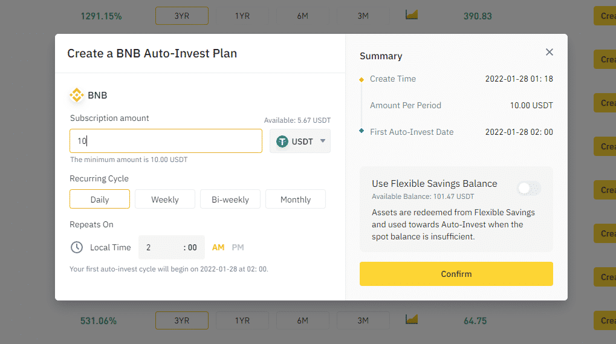Enable Use Flexible Savings Balance switch
This screenshot has width=616, height=344.
pyautogui.click(x=528, y=189)
